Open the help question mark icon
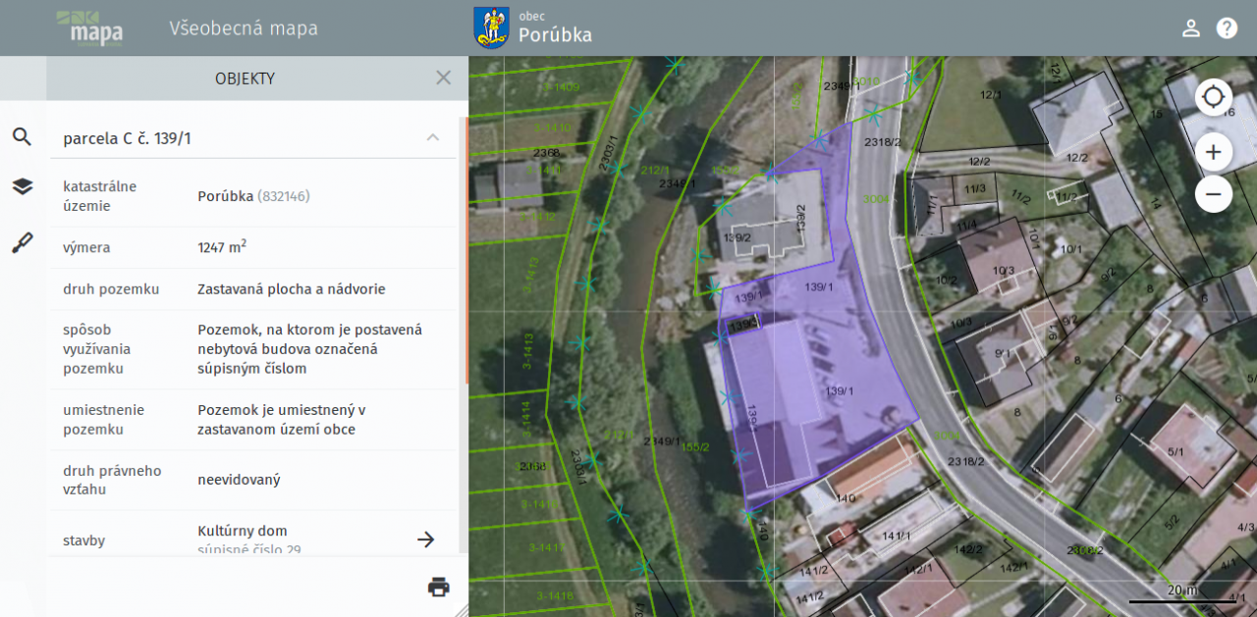Image resolution: width=1257 pixels, height=617 pixels. pyautogui.click(x=1227, y=27)
